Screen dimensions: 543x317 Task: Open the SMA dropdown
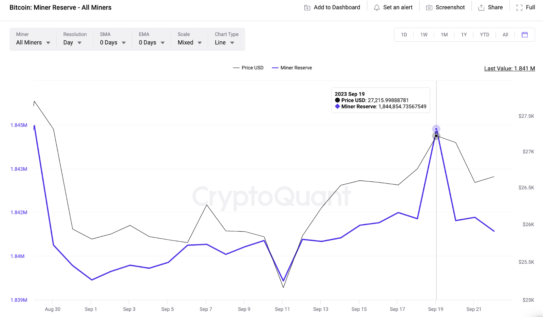tap(113, 42)
